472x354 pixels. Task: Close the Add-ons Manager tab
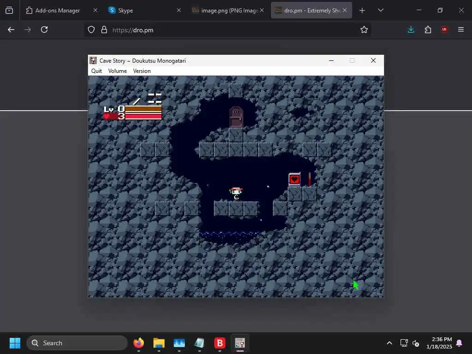pos(95,10)
